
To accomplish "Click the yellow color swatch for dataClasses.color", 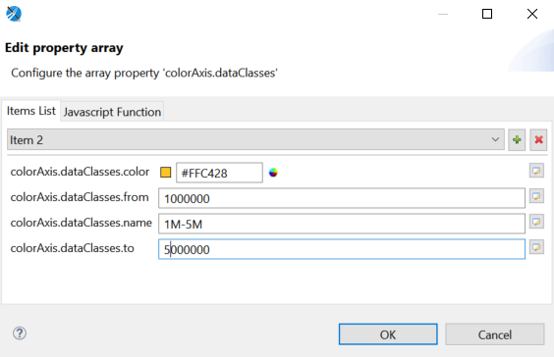I will 165,173.
